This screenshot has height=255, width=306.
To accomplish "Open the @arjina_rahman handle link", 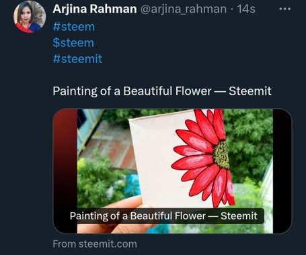I will click(x=184, y=9).
